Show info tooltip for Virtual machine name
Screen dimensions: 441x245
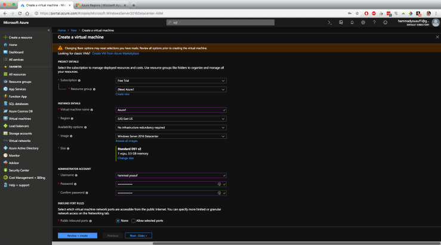92,110
